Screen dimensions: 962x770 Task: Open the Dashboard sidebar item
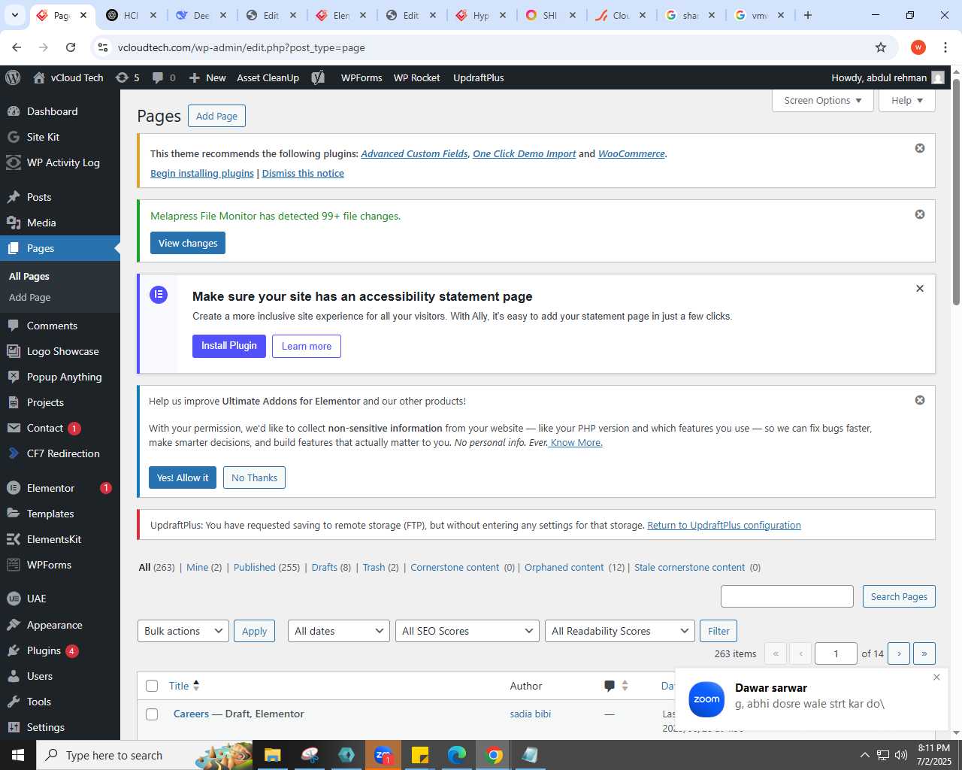tap(60, 111)
